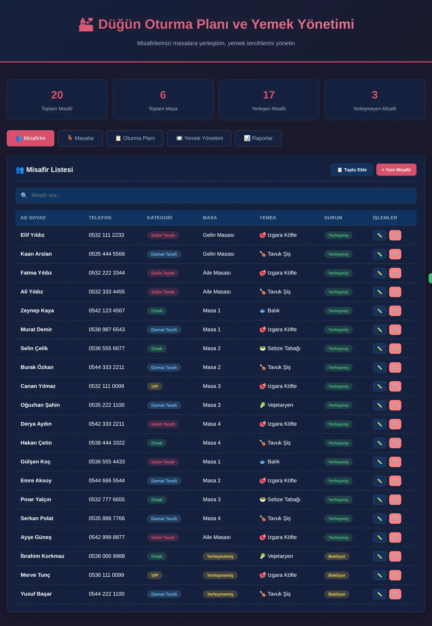Delete Ayşe Güneş using trash icon
432x626 pixels.
point(395,537)
